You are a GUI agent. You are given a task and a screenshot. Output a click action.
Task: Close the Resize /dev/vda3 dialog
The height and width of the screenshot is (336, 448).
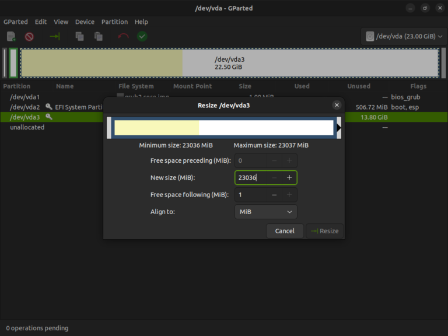pyautogui.click(x=337, y=105)
